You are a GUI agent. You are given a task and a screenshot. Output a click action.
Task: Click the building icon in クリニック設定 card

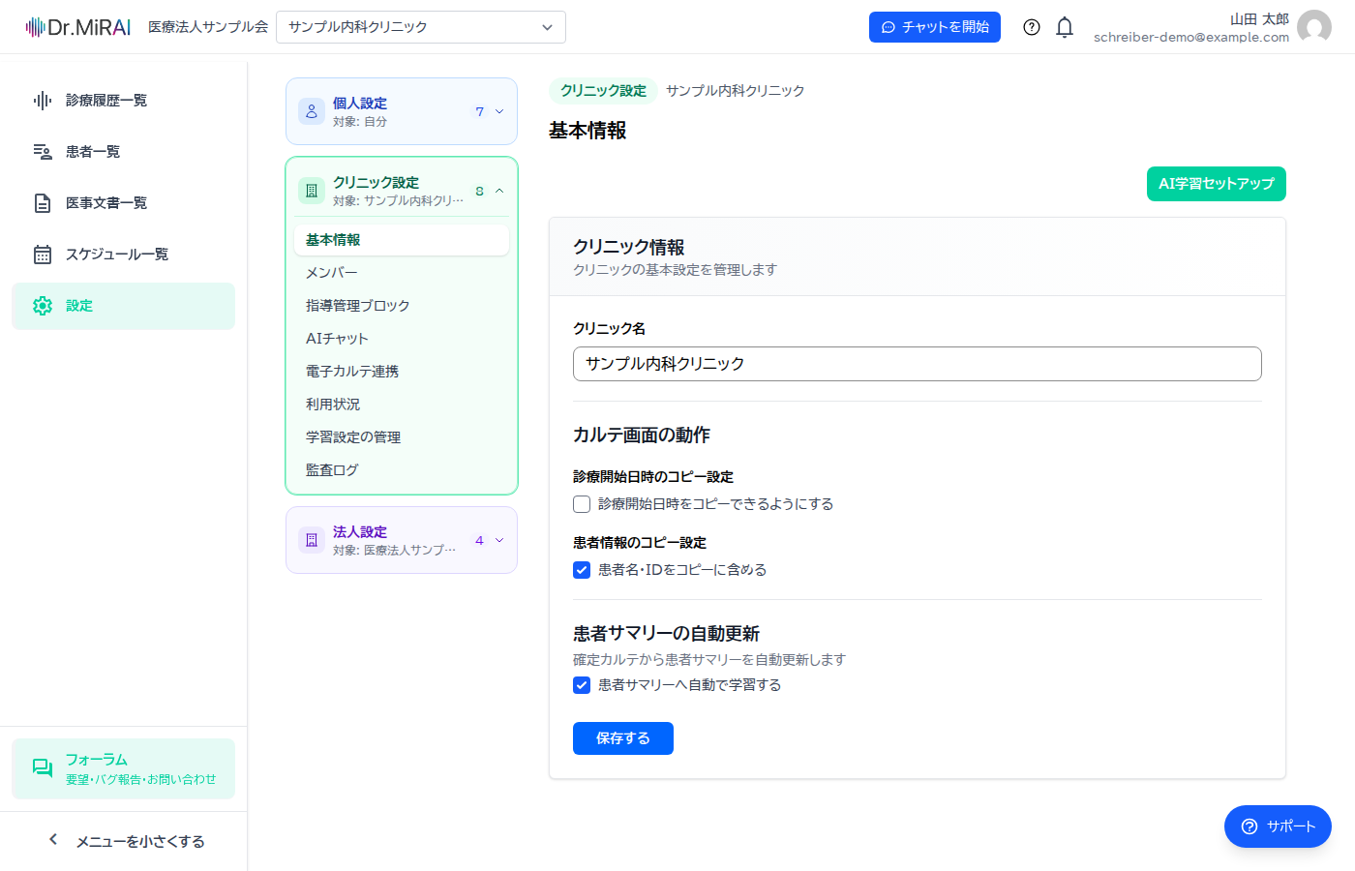coord(312,191)
